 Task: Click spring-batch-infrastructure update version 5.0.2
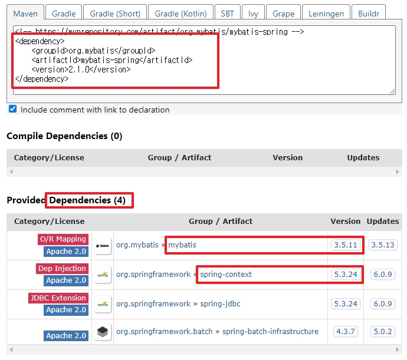coord(383,332)
